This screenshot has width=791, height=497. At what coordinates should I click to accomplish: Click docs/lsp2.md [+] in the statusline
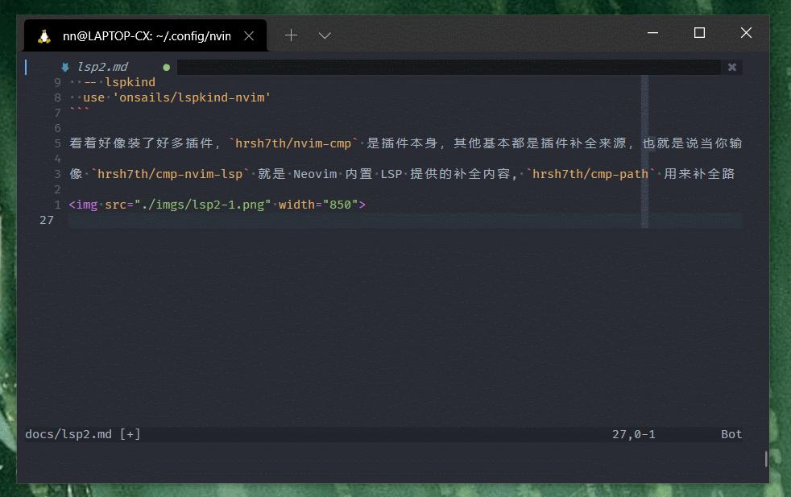click(82, 433)
